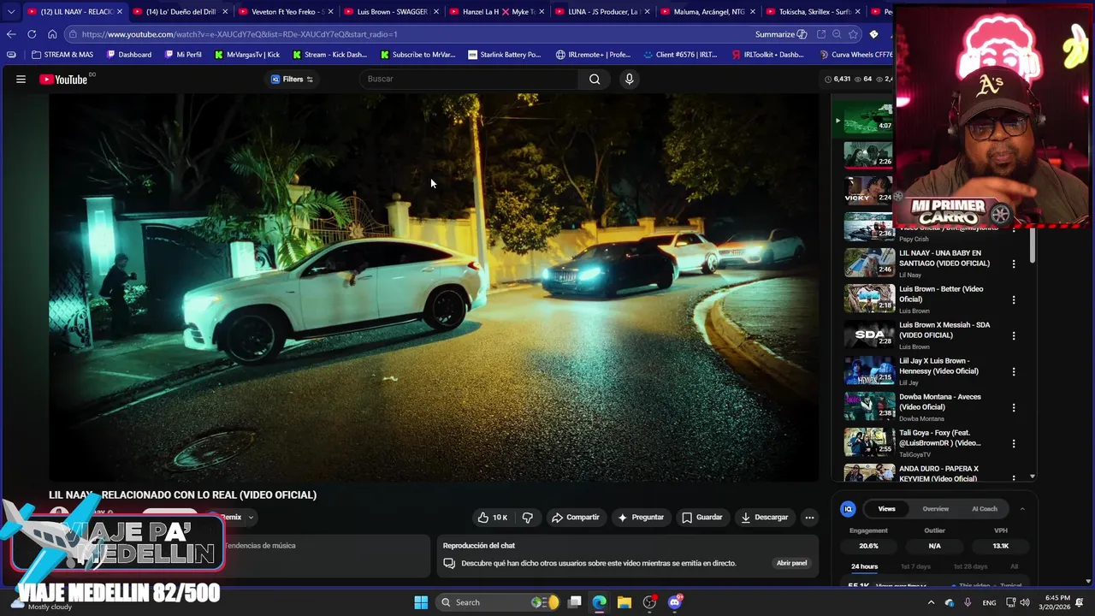Viewport: 1095px width, 616px height.
Task: Open Microsoft Edge from the taskbar
Action: tap(599, 602)
